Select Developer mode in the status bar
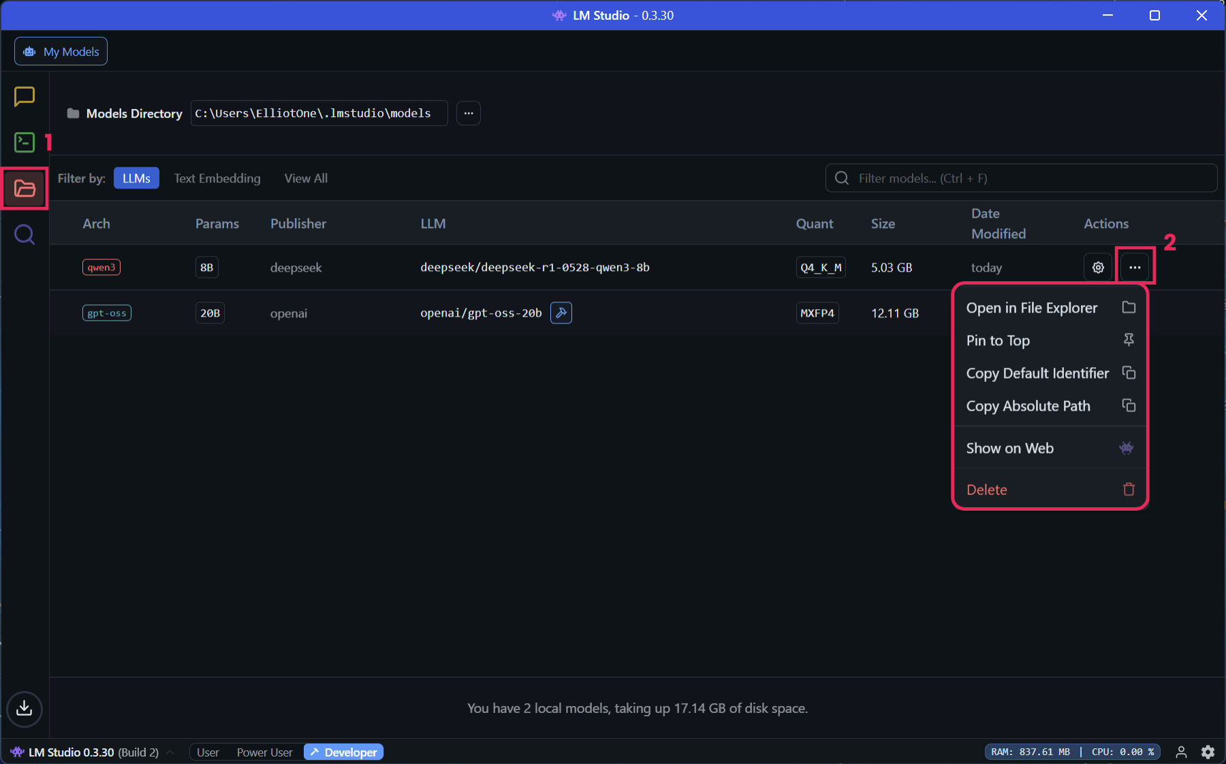This screenshot has height=764, width=1226. click(344, 752)
